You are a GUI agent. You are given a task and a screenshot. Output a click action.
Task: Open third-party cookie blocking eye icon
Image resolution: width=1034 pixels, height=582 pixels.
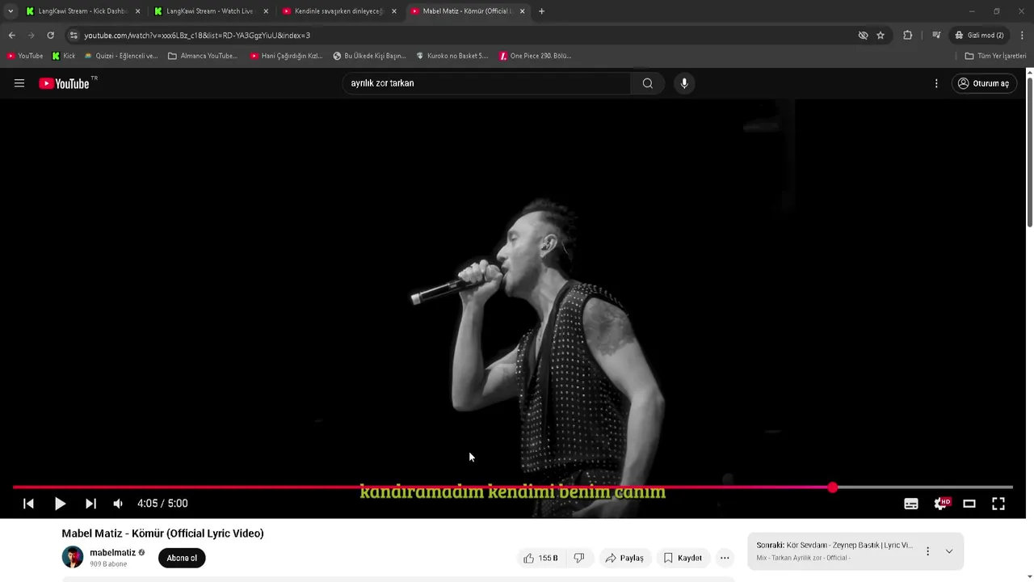click(x=863, y=36)
